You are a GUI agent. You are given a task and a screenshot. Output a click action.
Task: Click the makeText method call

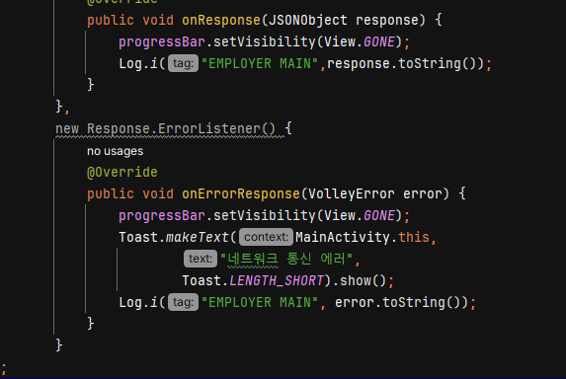coord(198,237)
